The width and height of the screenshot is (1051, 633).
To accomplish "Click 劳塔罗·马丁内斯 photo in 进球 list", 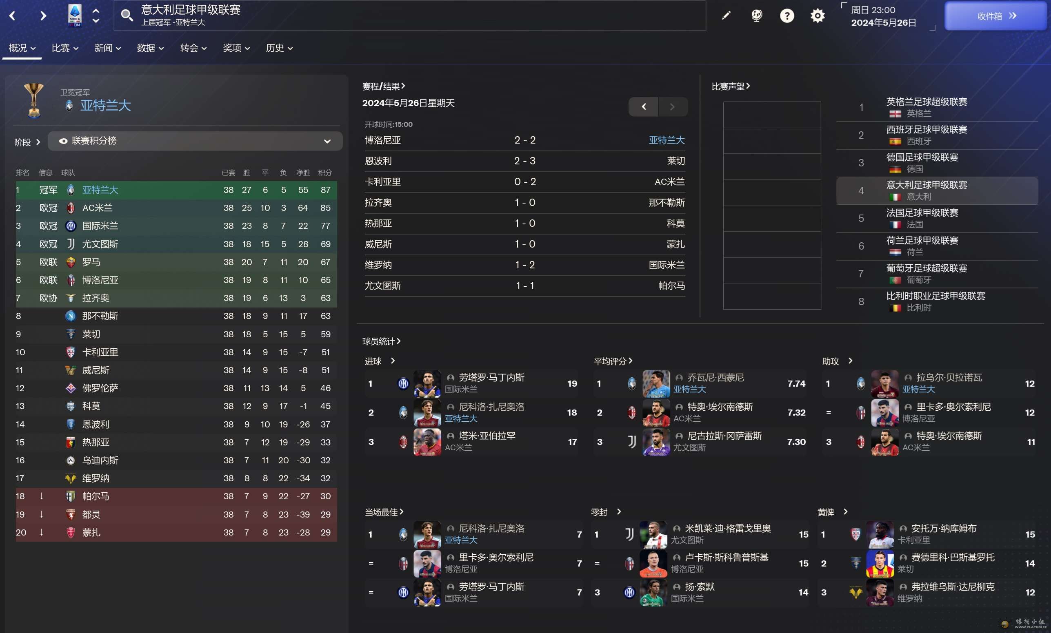I will click(x=427, y=384).
